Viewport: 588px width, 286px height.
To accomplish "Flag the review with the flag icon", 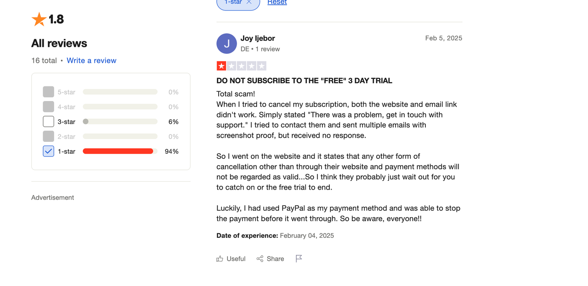I will (299, 259).
